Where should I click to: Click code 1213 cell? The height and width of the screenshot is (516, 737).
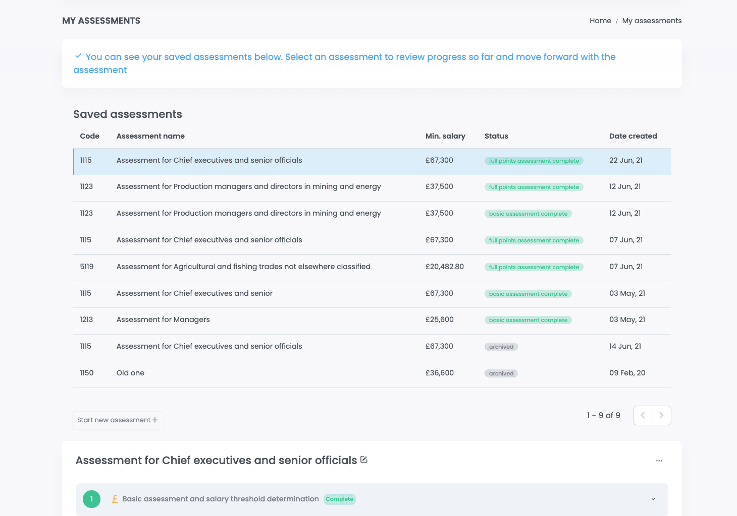click(86, 319)
